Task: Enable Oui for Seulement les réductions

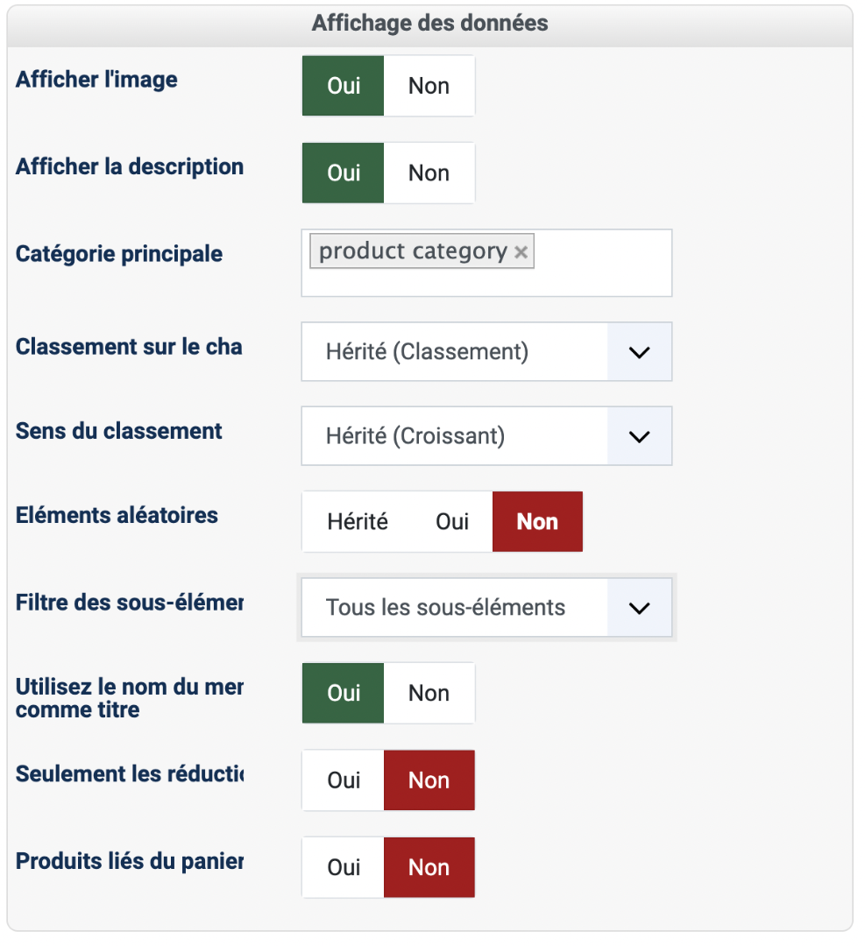Action: coord(344,780)
